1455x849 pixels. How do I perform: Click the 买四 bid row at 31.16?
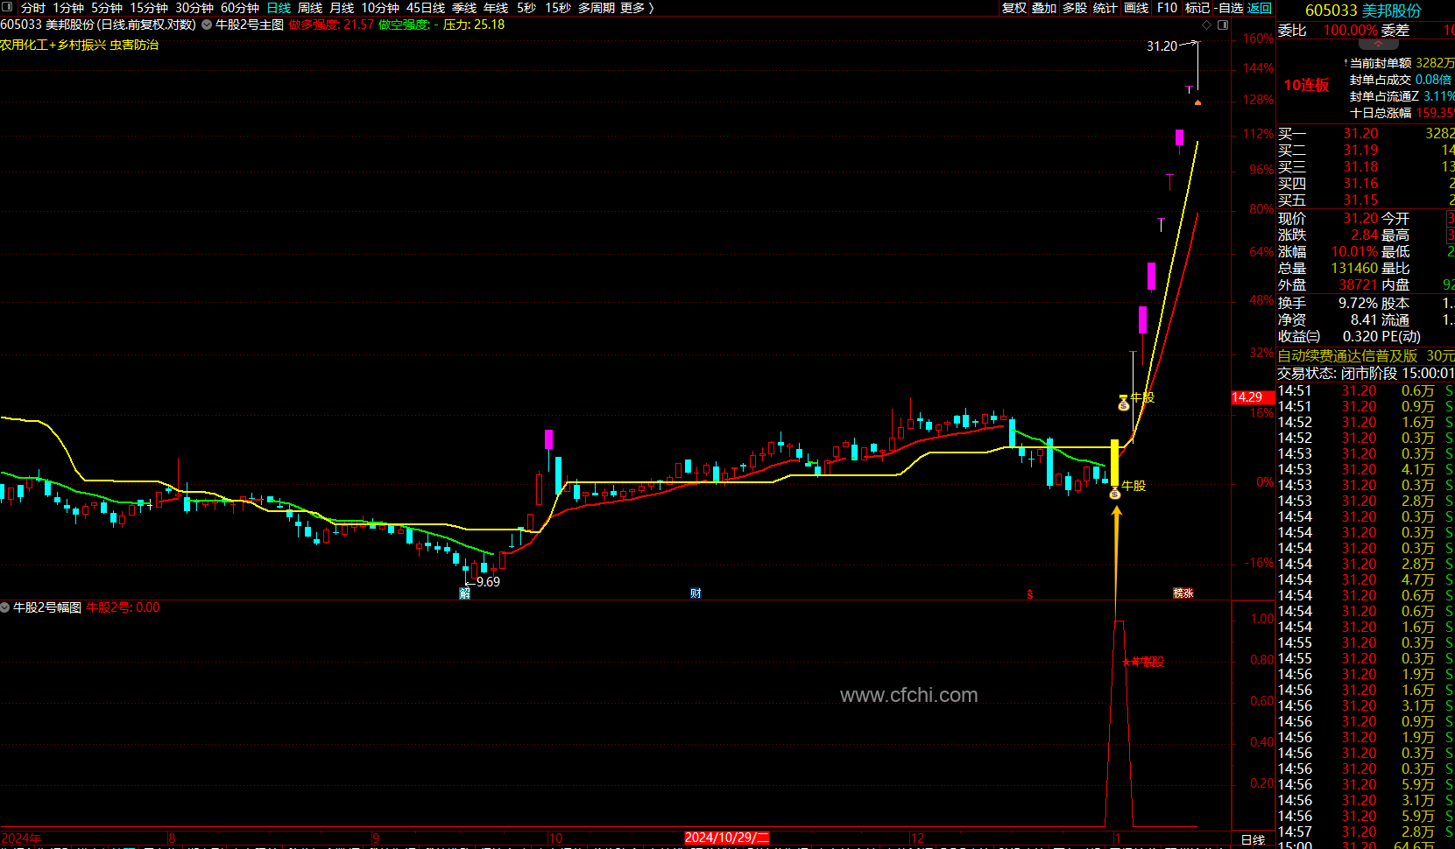[x=1366, y=183]
